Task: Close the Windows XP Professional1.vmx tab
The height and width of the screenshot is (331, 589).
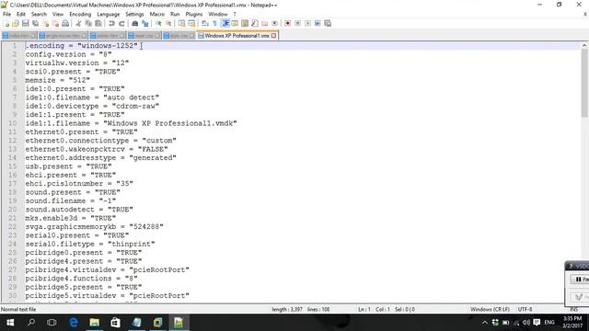Action: click(274, 36)
